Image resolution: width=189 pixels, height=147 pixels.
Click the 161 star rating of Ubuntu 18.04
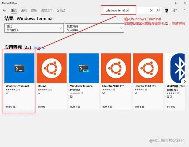(x=141, y=89)
